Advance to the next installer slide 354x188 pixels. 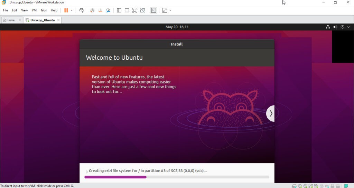pyautogui.click(x=270, y=113)
